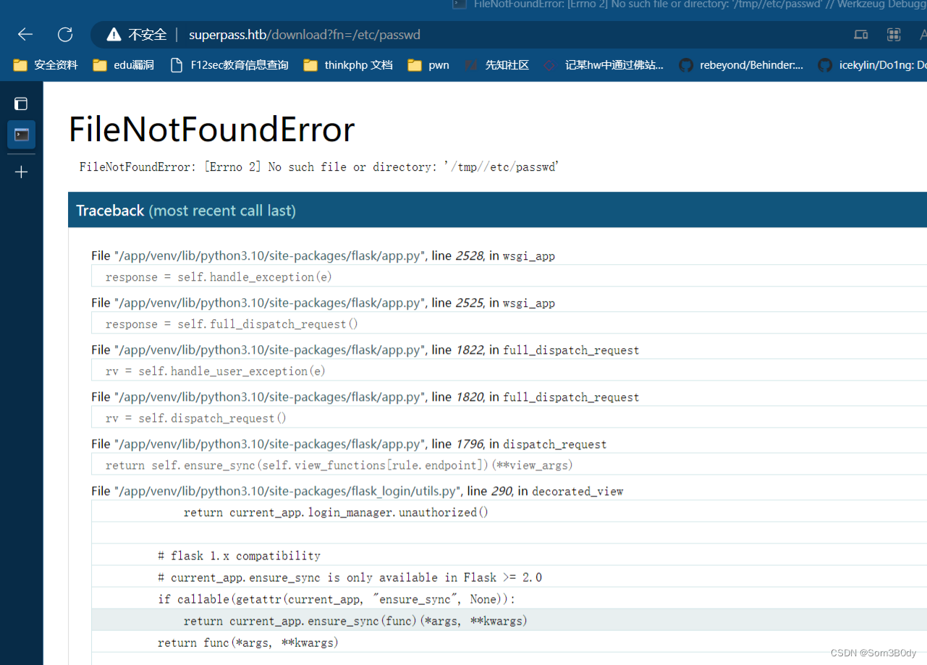Expand frame with return self.ensure_sync(self.view_functions...
The width and height of the screenshot is (927, 665).
point(509,465)
